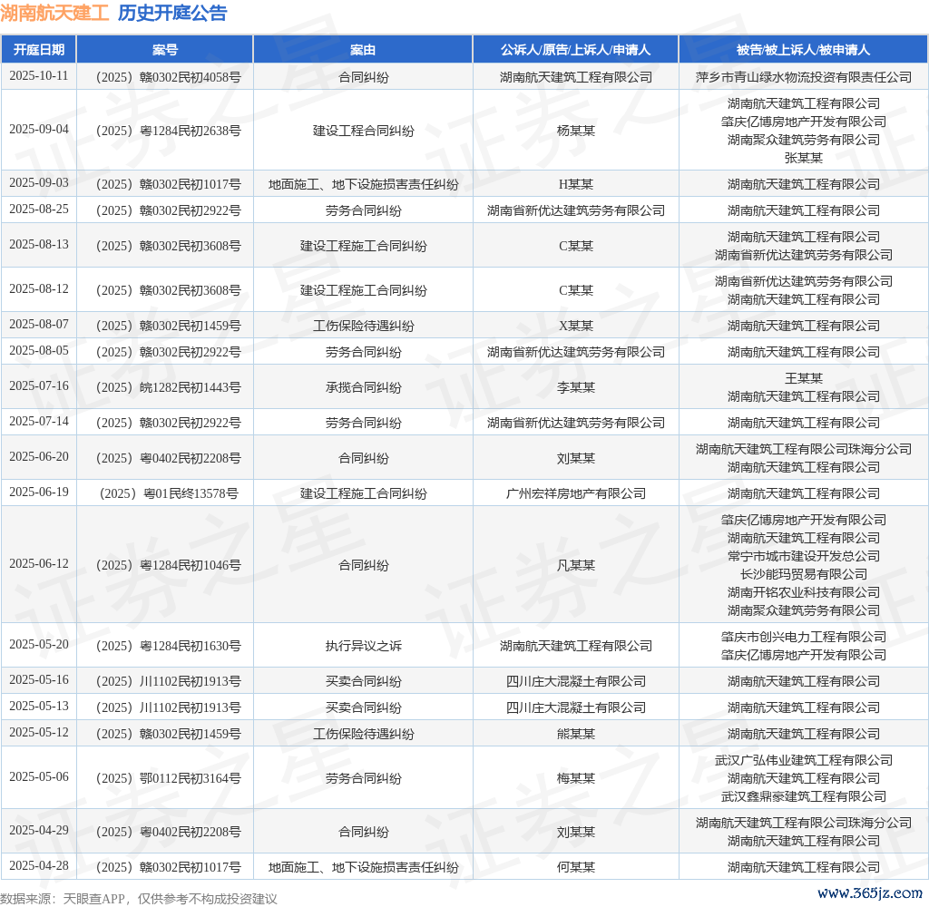Click the 开庭日期 column header
929x907 pixels.
(39, 50)
